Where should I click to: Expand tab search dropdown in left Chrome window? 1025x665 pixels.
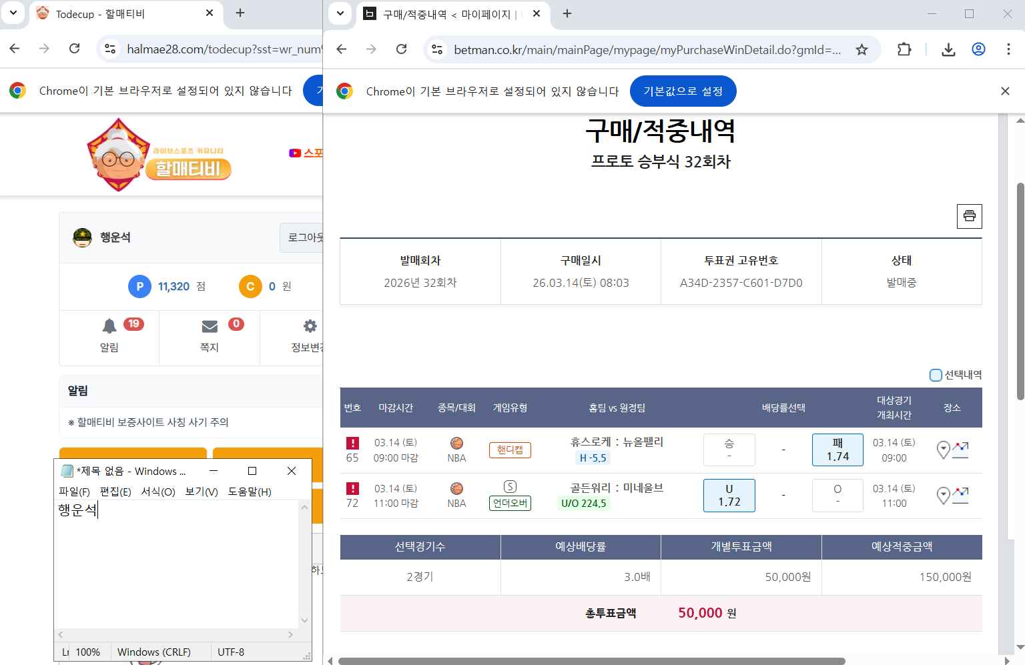(13, 13)
